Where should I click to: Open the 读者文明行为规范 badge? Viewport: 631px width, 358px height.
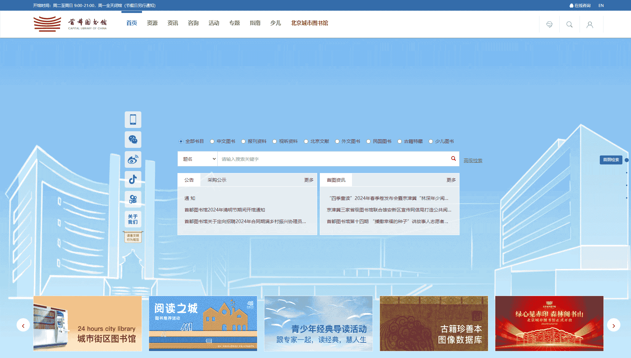point(133,237)
